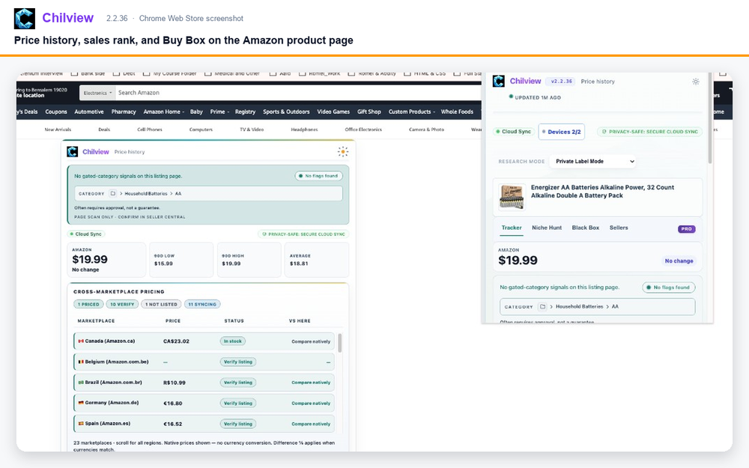The width and height of the screenshot is (749, 468).
Task: Open Gift Shop in the Amazon nav bar
Action: (x=369, y=112)
